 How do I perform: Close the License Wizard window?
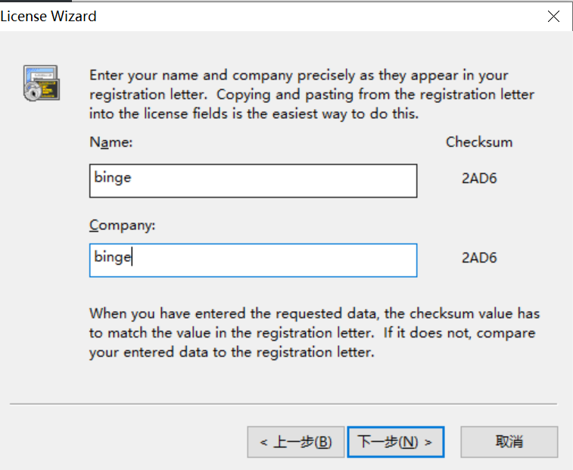click(554, 16)
